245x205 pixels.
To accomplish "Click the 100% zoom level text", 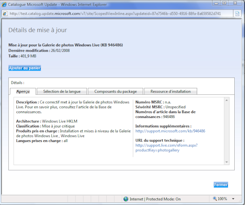I will pyautogui.click(x=222, y=199).
